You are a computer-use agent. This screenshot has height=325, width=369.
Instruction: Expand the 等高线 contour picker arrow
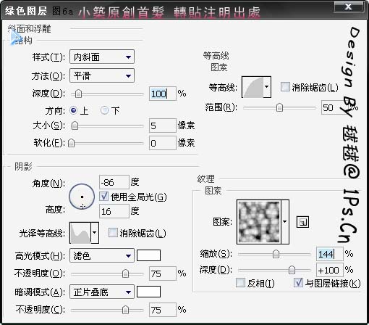[x=267, y=87]
